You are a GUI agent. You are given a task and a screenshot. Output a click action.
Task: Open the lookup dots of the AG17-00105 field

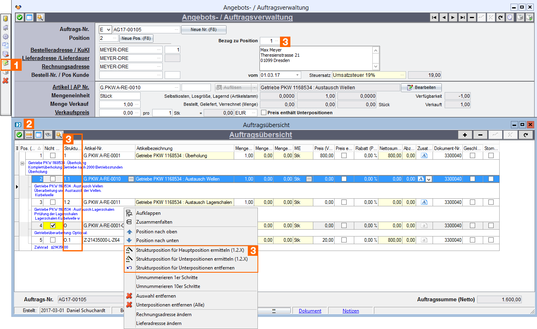click(177, 29)
